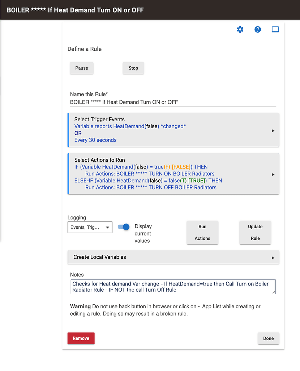Click inside the Notes text area

(x=173, y=287)
